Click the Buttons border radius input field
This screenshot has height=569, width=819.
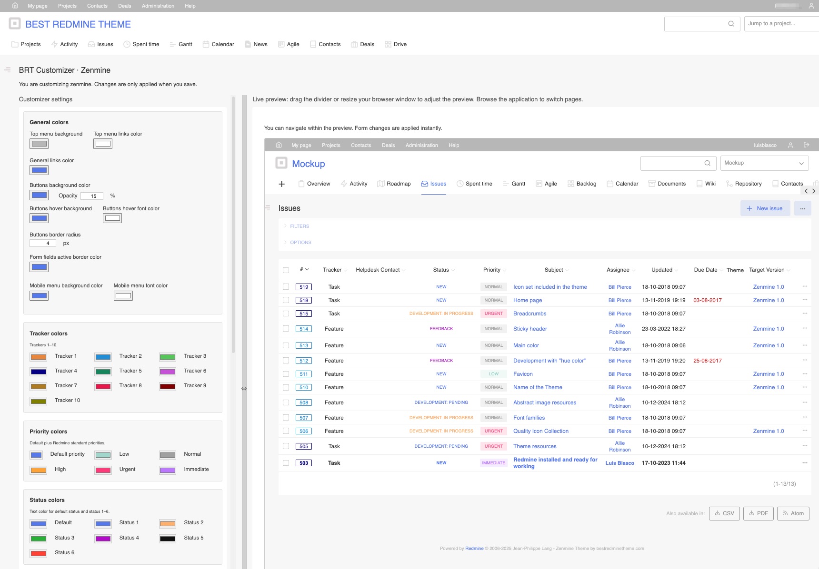click(x=43, y=243)
